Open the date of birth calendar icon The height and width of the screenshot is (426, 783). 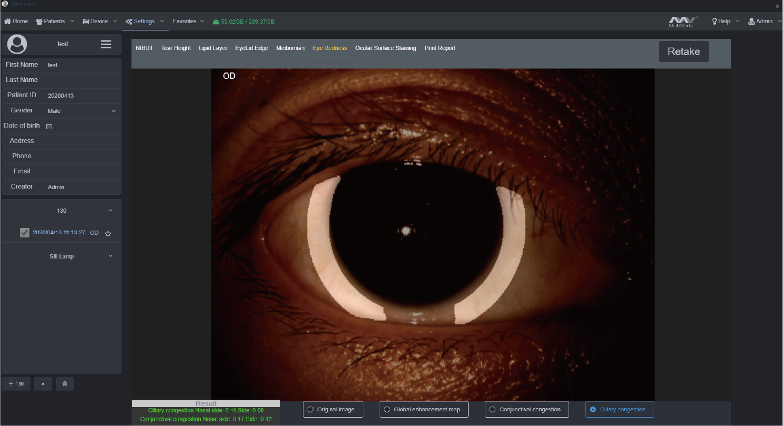[x=49, y=126]
